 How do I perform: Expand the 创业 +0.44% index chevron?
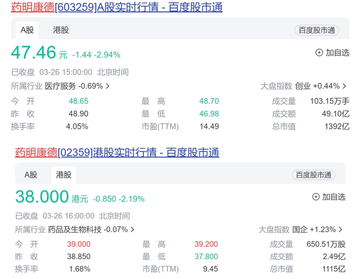coord(344,86)
